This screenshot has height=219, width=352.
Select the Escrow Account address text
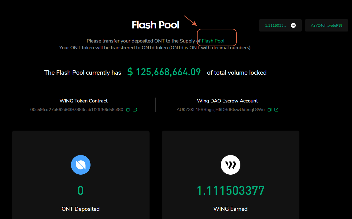coord(220,109)
